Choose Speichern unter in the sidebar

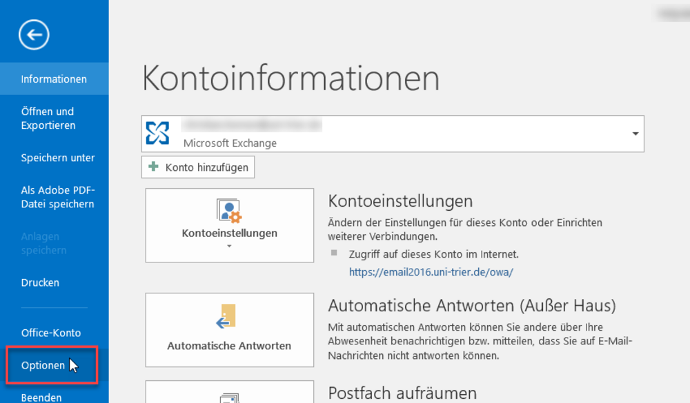coord(58,158)
